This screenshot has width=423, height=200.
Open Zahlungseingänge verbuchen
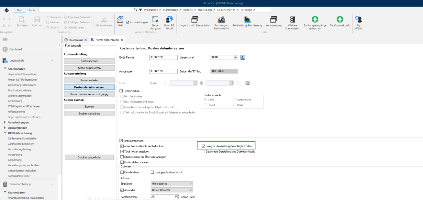[315, 23]
